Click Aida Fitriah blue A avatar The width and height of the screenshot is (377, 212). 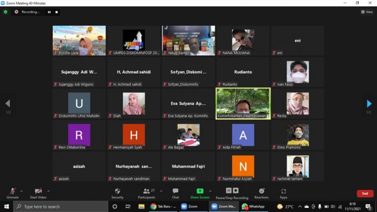point(243,135)
